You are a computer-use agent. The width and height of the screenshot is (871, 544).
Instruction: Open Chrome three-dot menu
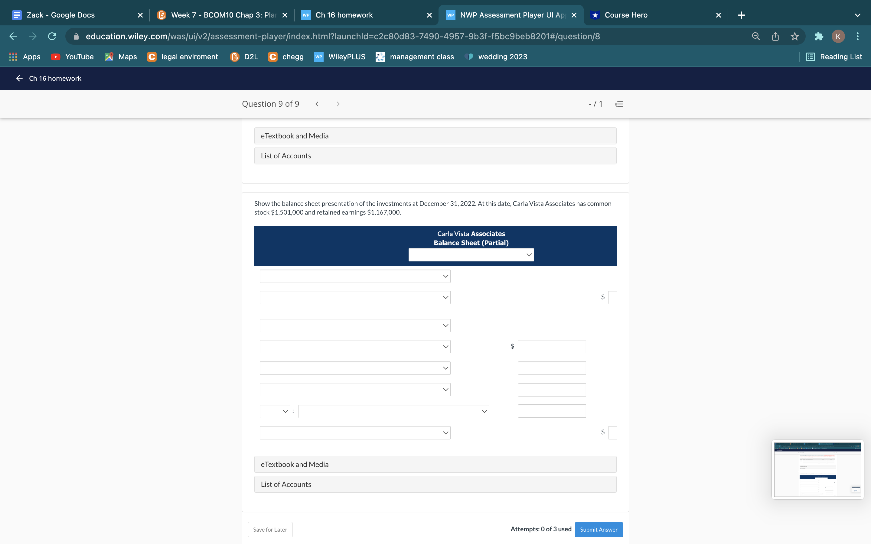pyautogui.click(x=857, y=36)
